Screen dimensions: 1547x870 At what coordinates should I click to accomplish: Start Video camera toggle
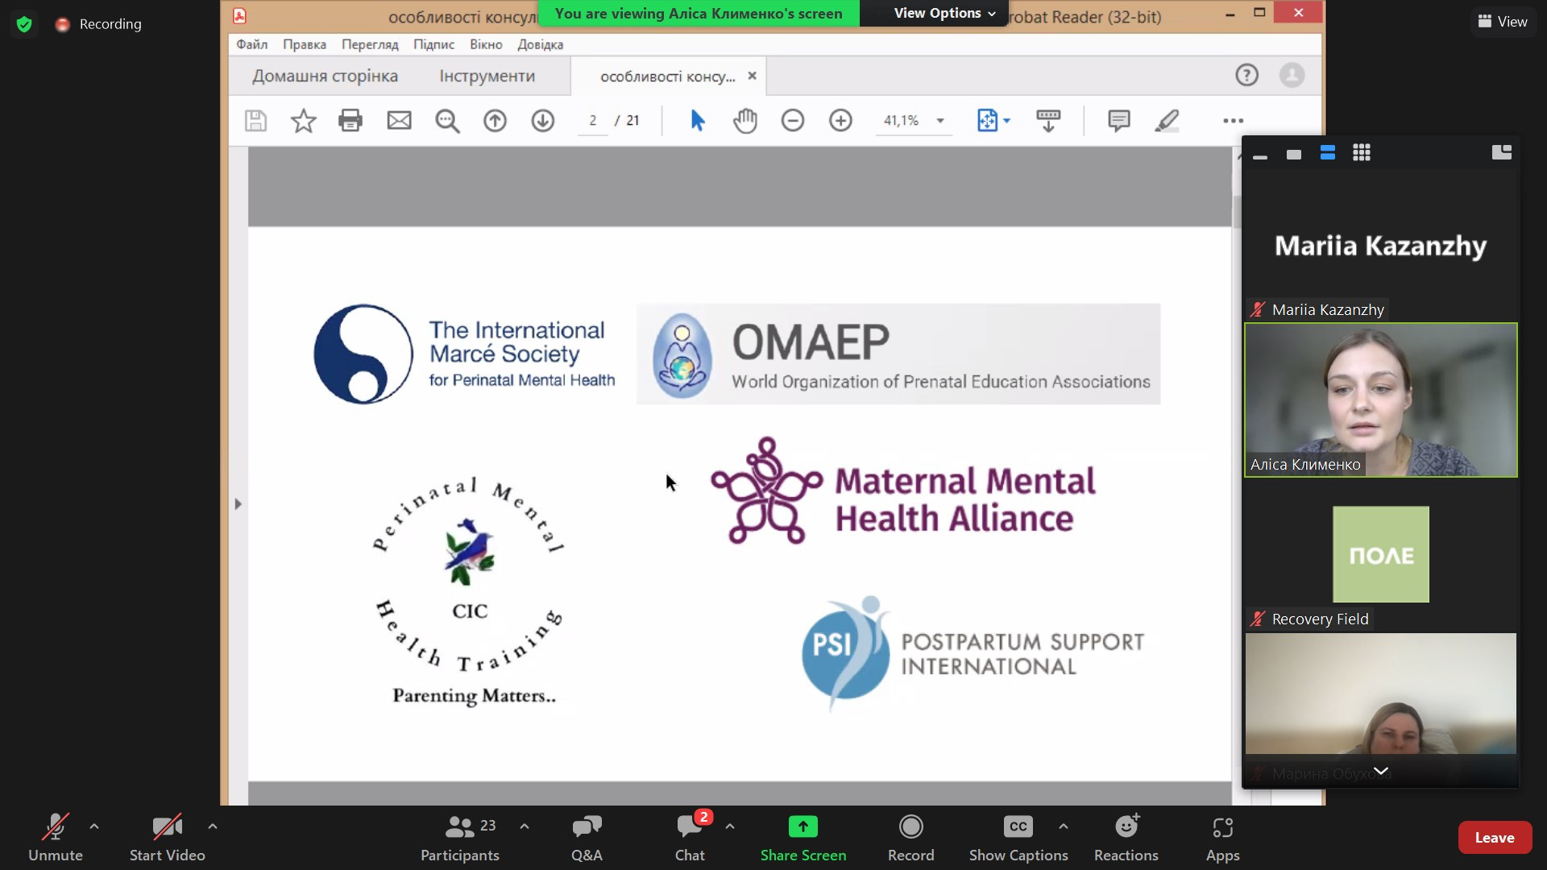167,838
